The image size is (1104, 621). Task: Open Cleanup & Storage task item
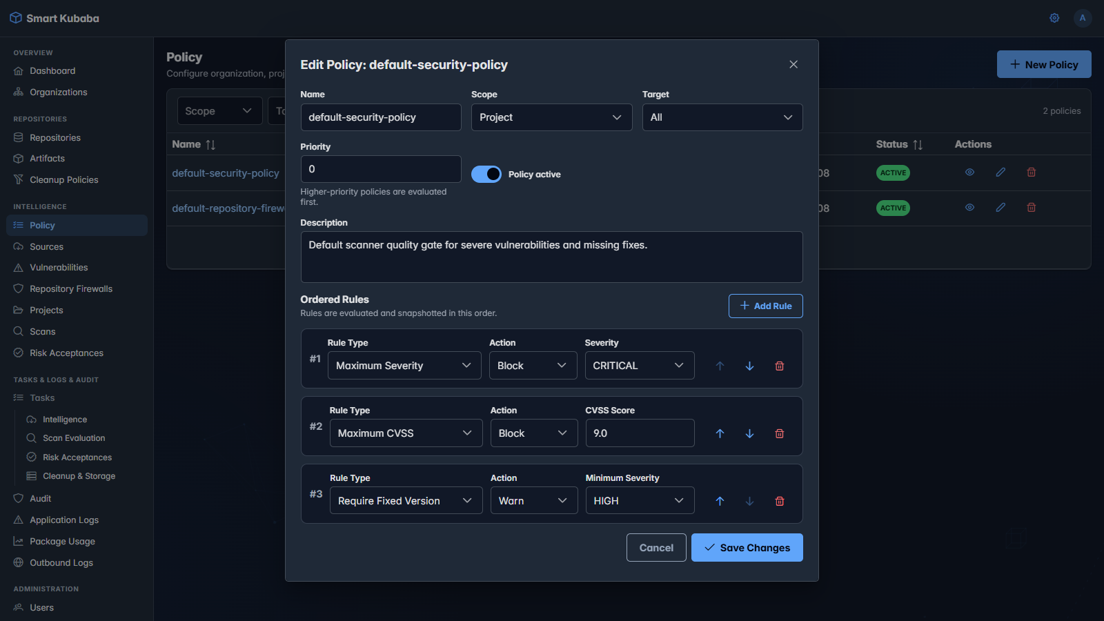[83, 476]
